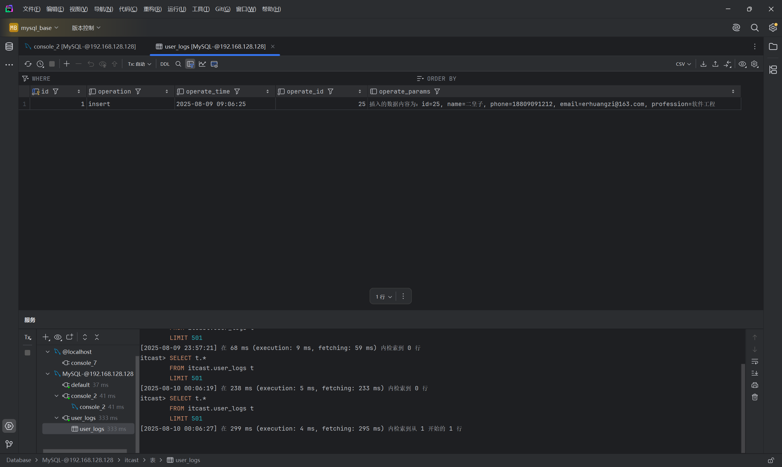
Task: Click the DDL button
Action: (165, 64)
